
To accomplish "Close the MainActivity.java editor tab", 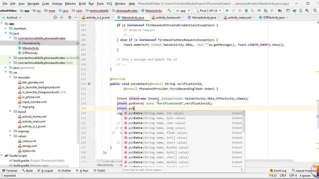I will [x=147, y=18].
